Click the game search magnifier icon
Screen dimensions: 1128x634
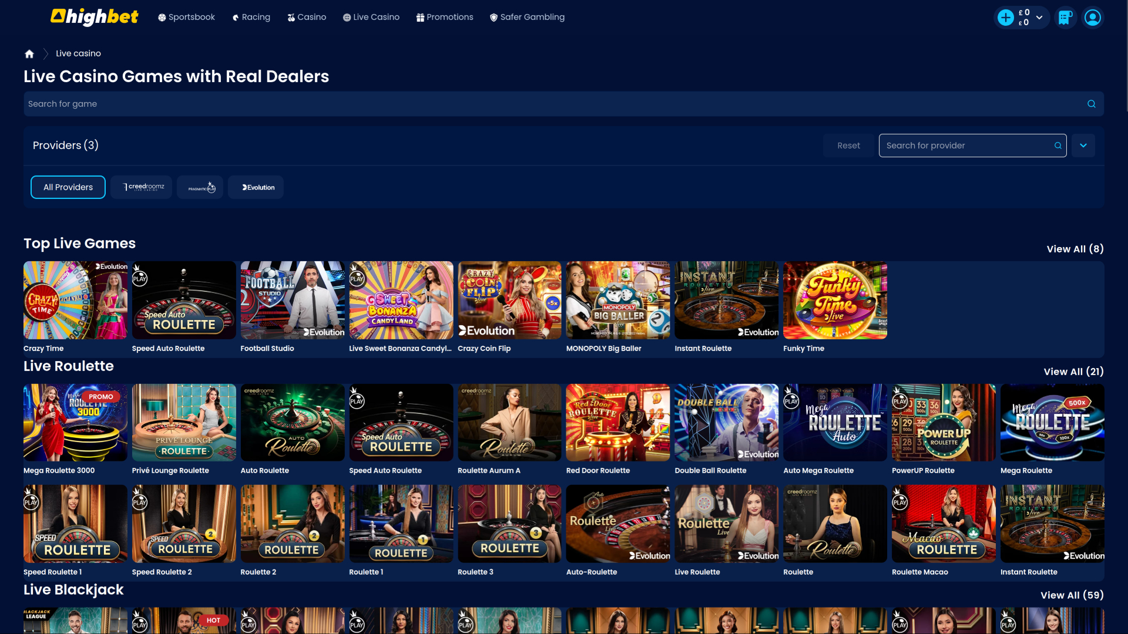(1091, 103)
